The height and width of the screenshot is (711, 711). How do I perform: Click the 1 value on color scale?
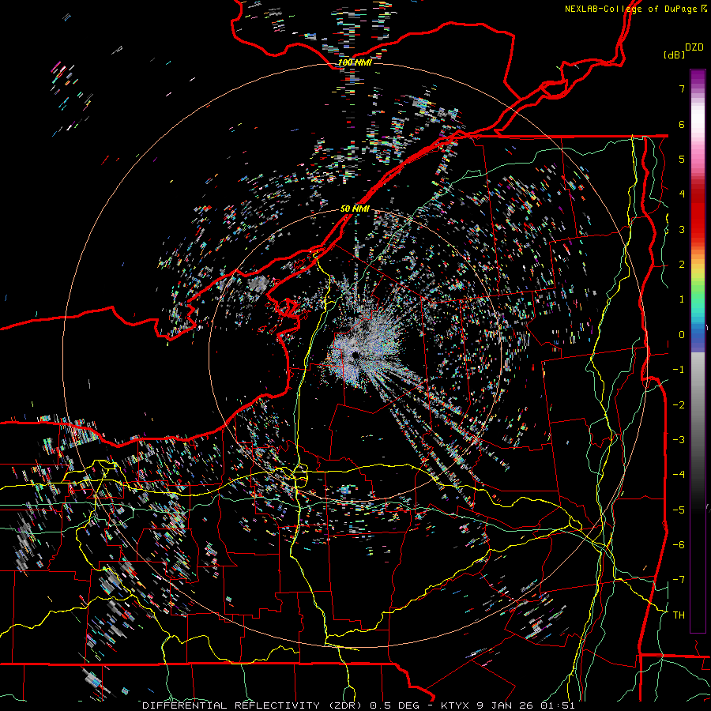tap(682, 299)
